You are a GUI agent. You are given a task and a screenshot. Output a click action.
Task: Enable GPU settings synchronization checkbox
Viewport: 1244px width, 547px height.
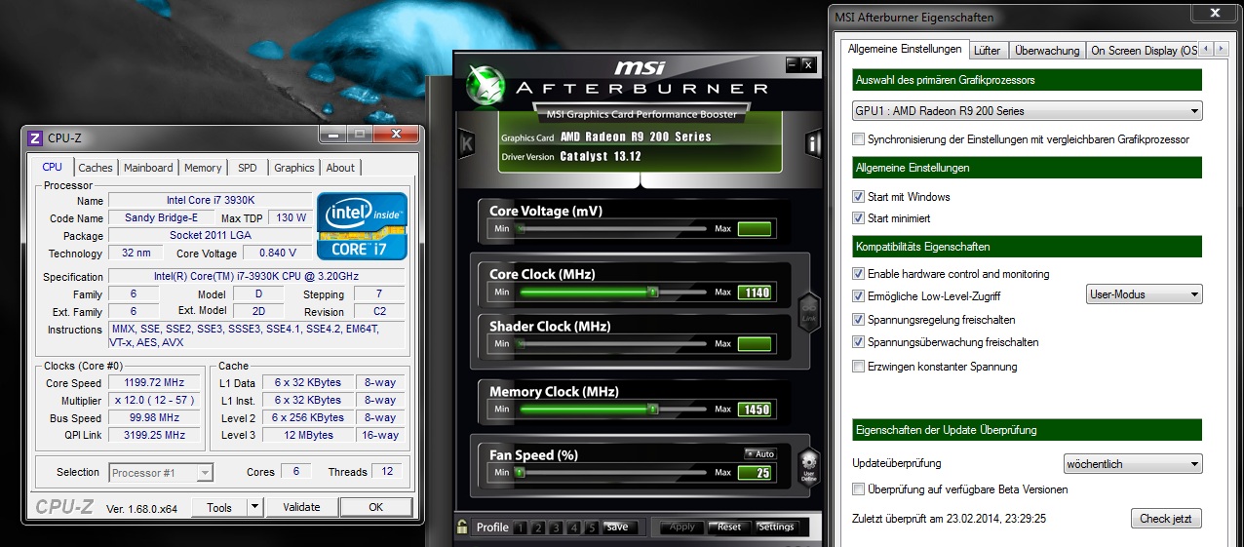click(859, 139)
